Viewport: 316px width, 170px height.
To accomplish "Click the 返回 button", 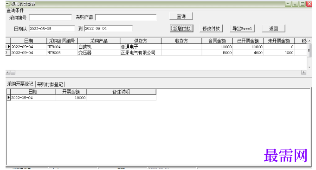I will coord(273,29).
